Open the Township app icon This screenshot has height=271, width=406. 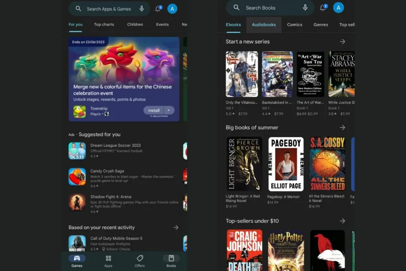tap(79, 111)
